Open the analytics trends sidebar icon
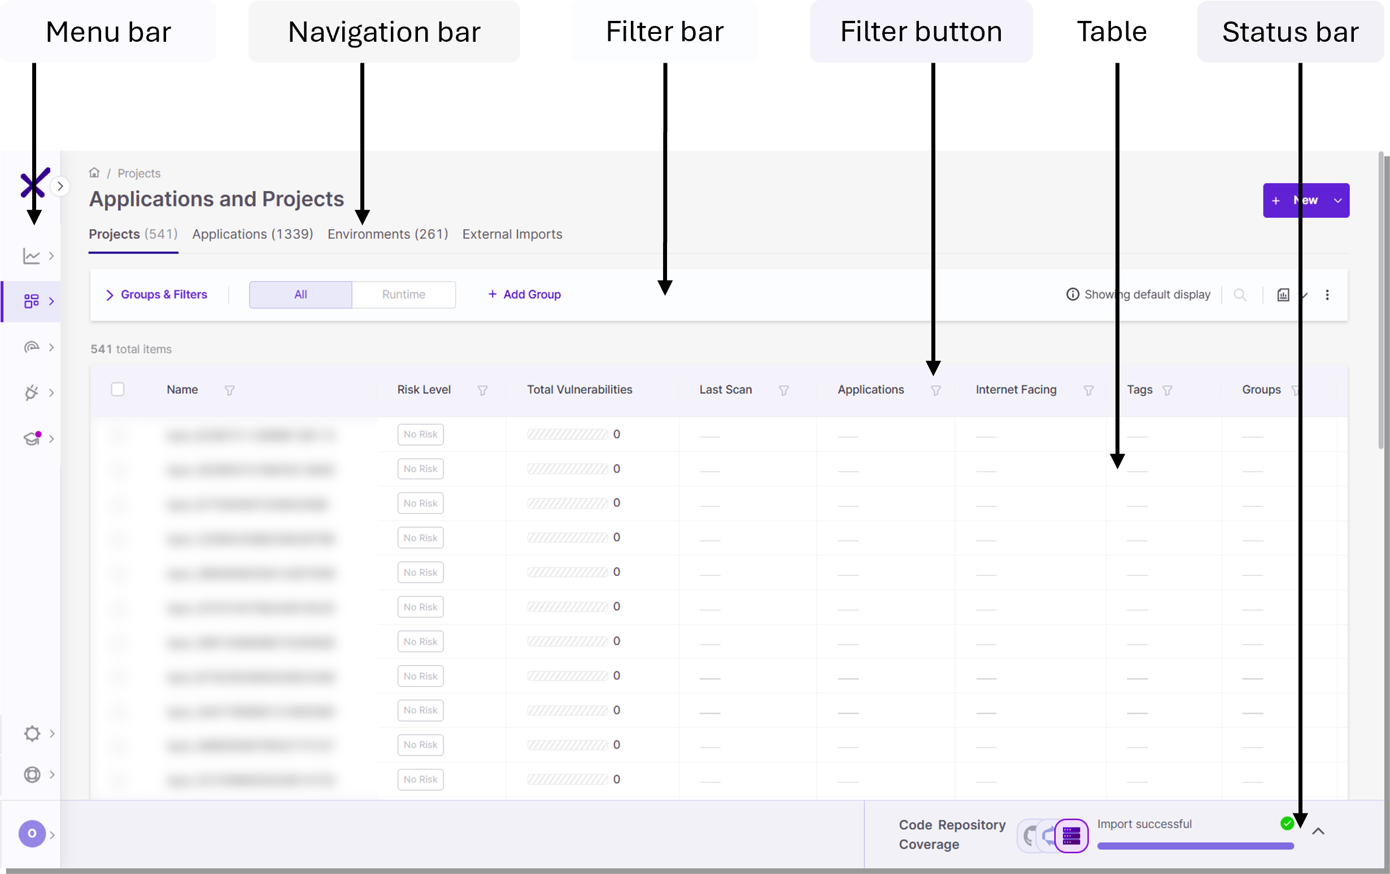 coord(32,256)
